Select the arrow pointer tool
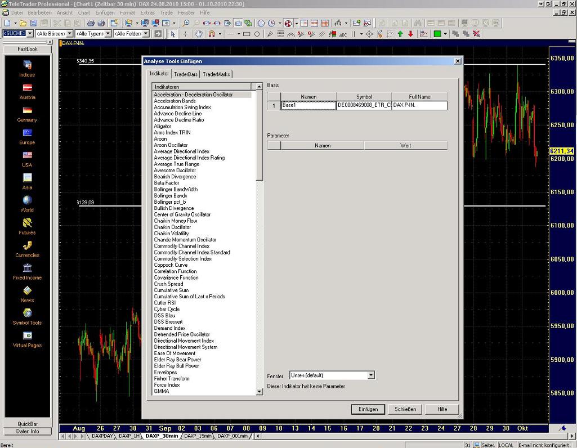Image resolution: width=577 pixels, height=448 pixels. click(173, 34)
